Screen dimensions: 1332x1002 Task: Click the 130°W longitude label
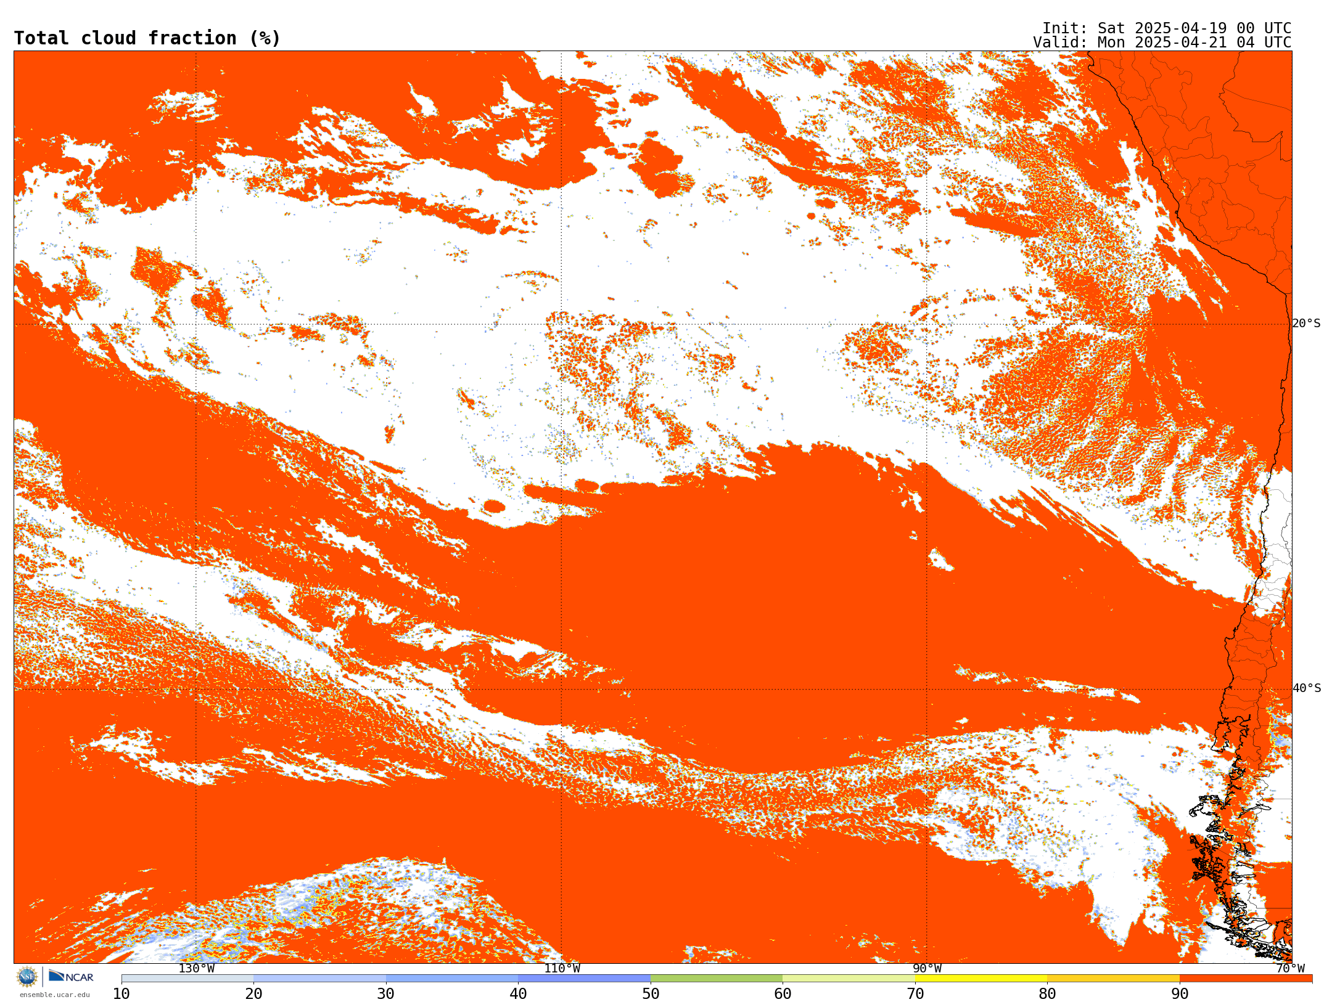[x=197, y=969]
